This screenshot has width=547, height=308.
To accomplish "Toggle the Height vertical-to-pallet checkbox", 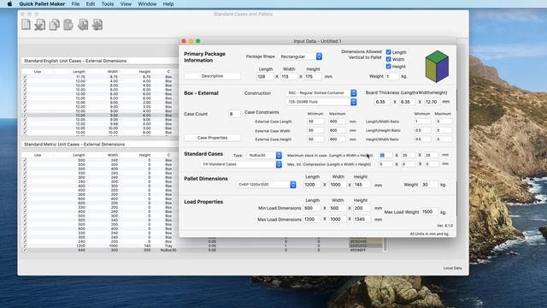I will pos(388,67).
